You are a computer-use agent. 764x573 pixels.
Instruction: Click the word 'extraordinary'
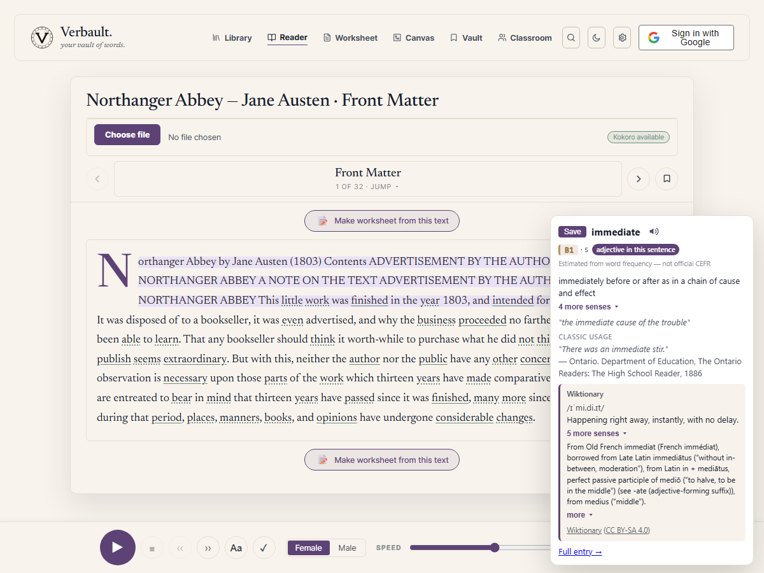pos(195,359)
